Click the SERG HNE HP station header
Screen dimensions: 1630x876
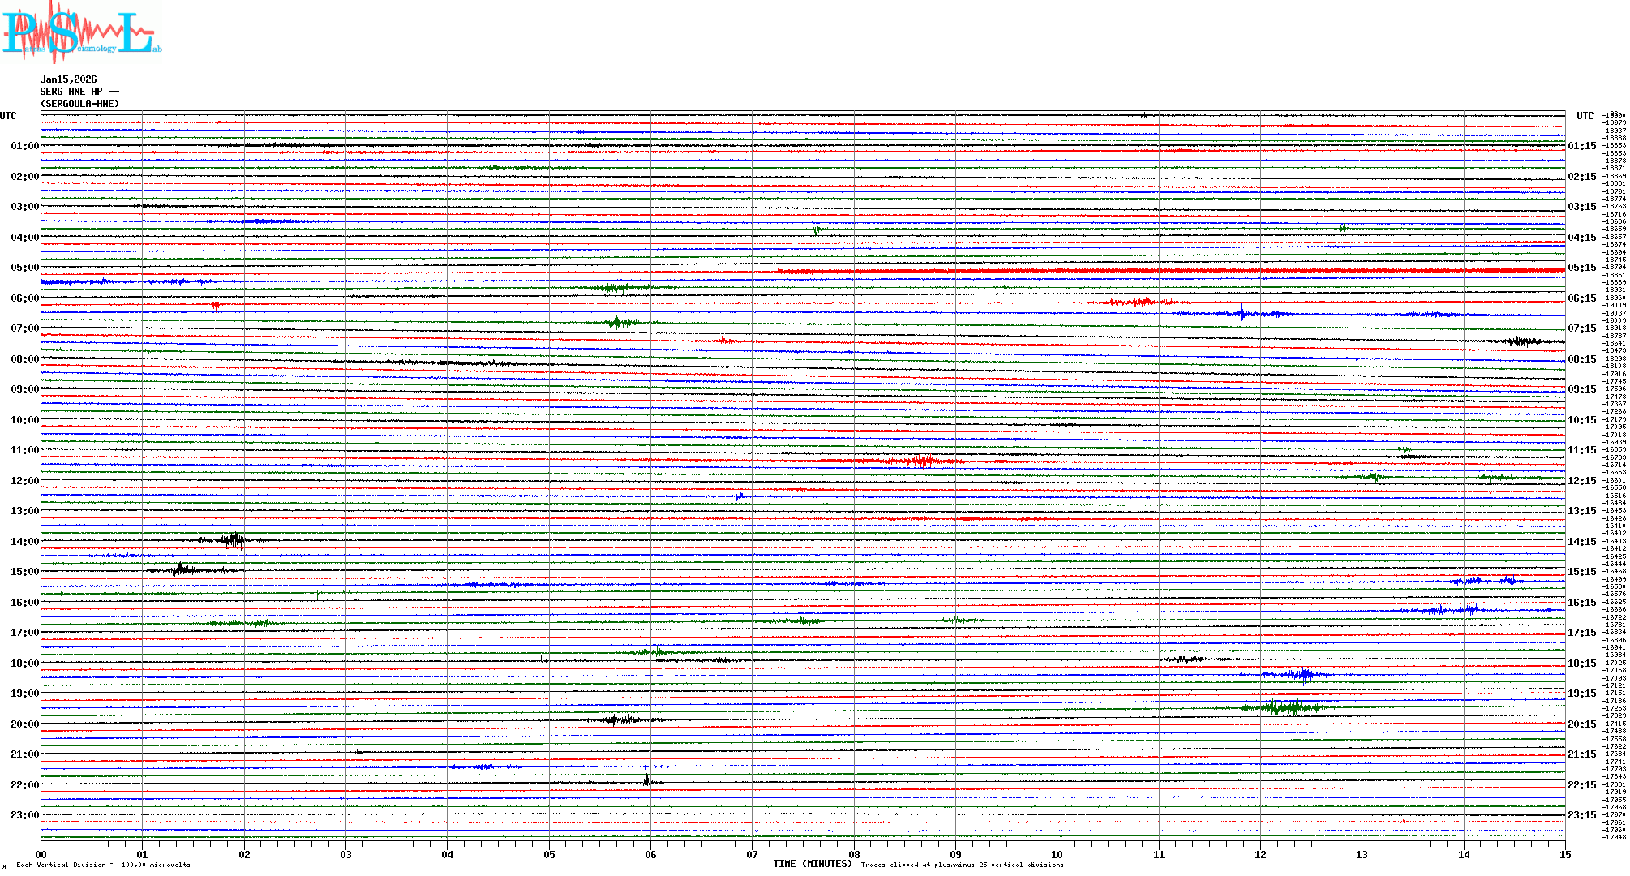coord(79,92)
